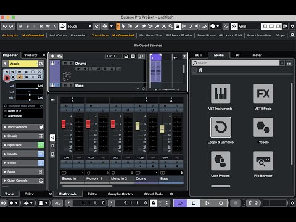
Task: Expand Quick Controls section
Action: [x=23, y=181]
